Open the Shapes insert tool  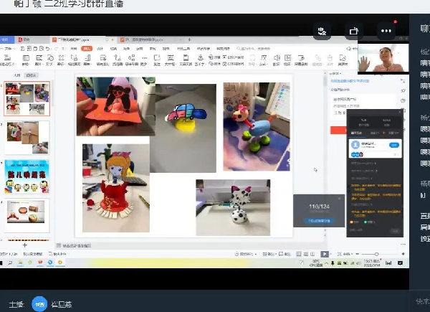(x=50, y=60)
